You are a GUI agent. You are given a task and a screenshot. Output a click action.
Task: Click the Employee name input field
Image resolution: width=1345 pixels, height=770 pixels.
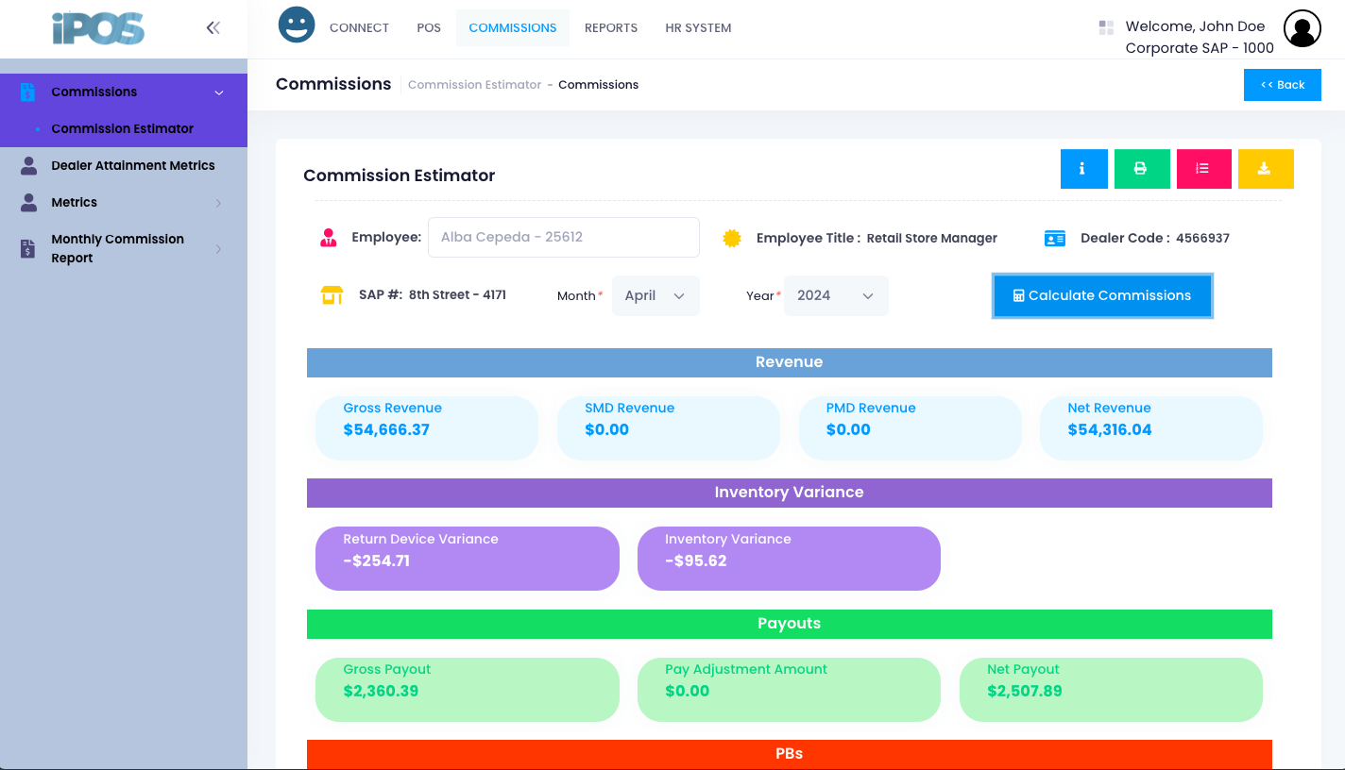(563, 237)
